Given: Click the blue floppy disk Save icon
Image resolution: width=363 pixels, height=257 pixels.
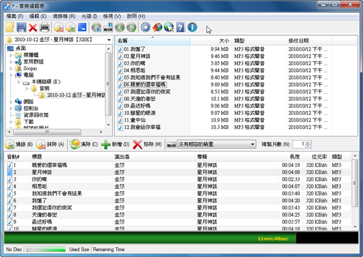Looking at the screenshot, I should 21,27.
